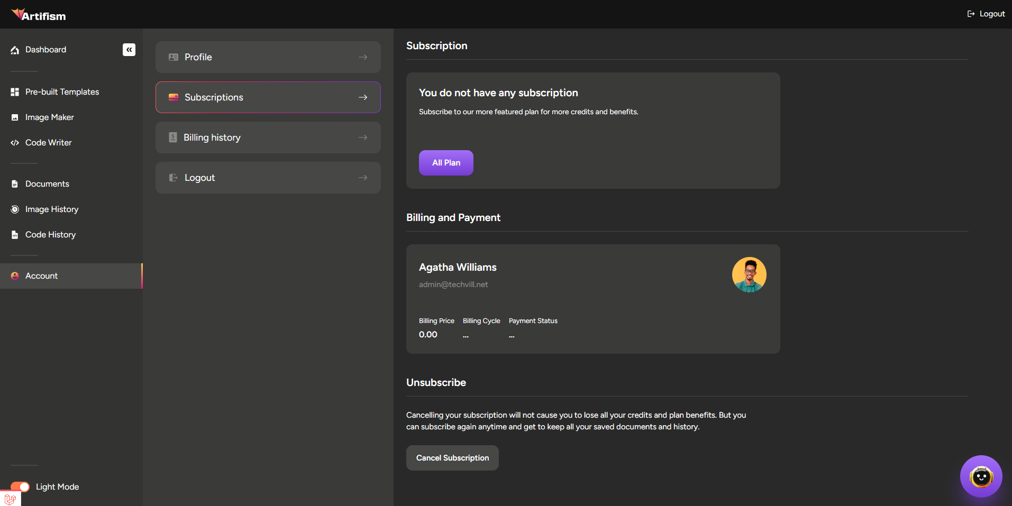Image resolution: width=1012 pixels, height=506 pixels.
Task: Click the Laravel debug icon at bottom-left
Action: (10, 499)
